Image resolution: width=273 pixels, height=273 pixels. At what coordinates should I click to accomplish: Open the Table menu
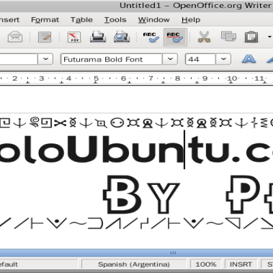pyautogui.click(x=81, y=20)
